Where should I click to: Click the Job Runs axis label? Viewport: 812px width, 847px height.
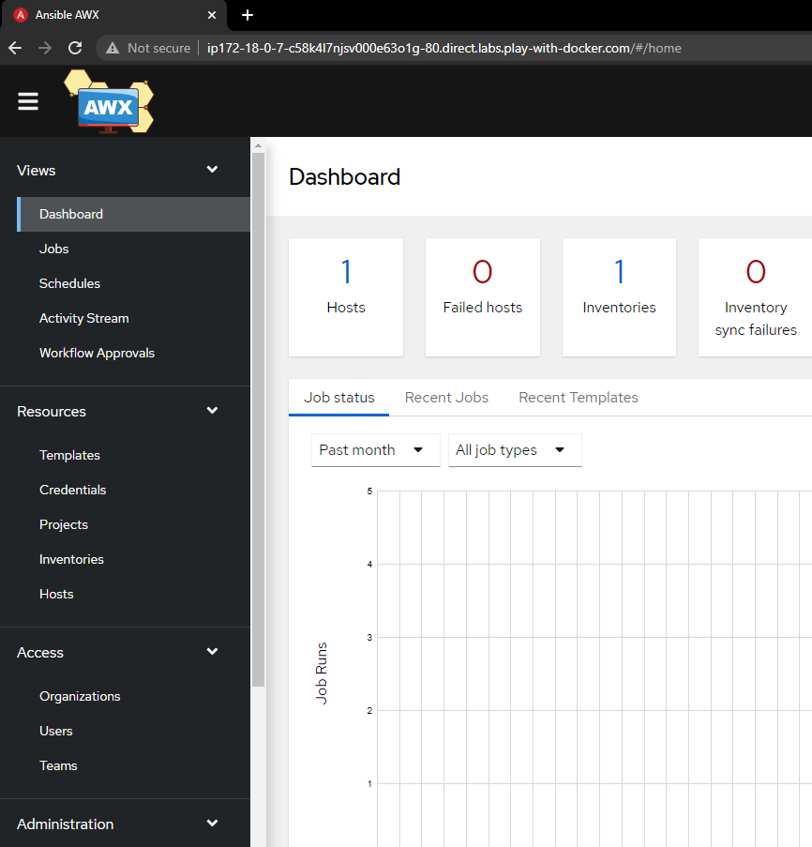tap(322, 673)
